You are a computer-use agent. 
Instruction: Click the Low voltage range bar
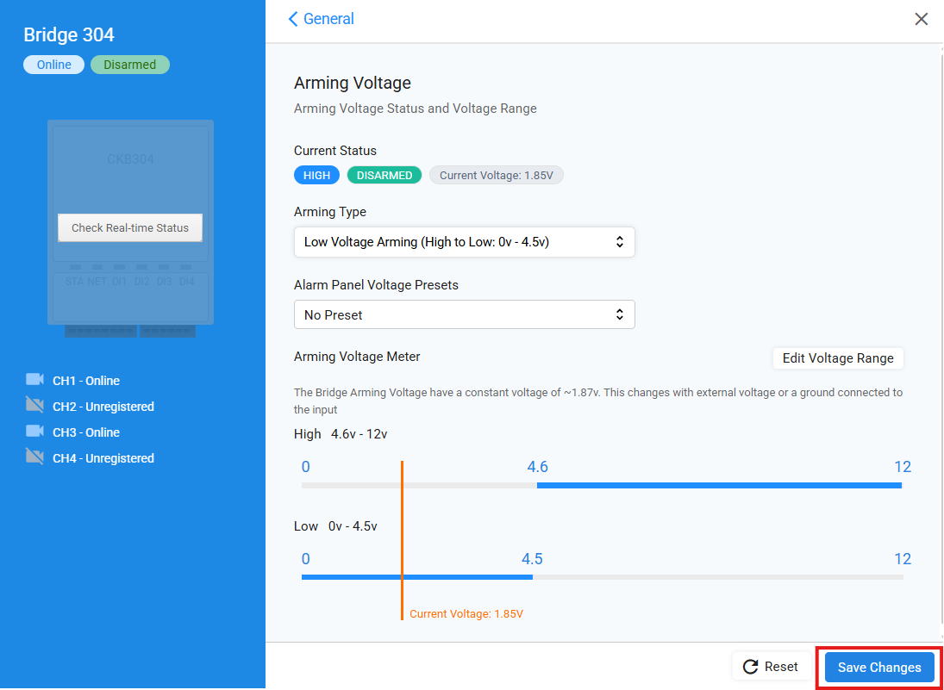(416, 577)
